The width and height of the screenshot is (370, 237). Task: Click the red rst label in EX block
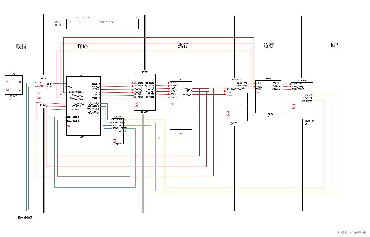coord(172,104)
